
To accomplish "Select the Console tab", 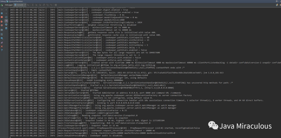I will [x=20, y=5].
